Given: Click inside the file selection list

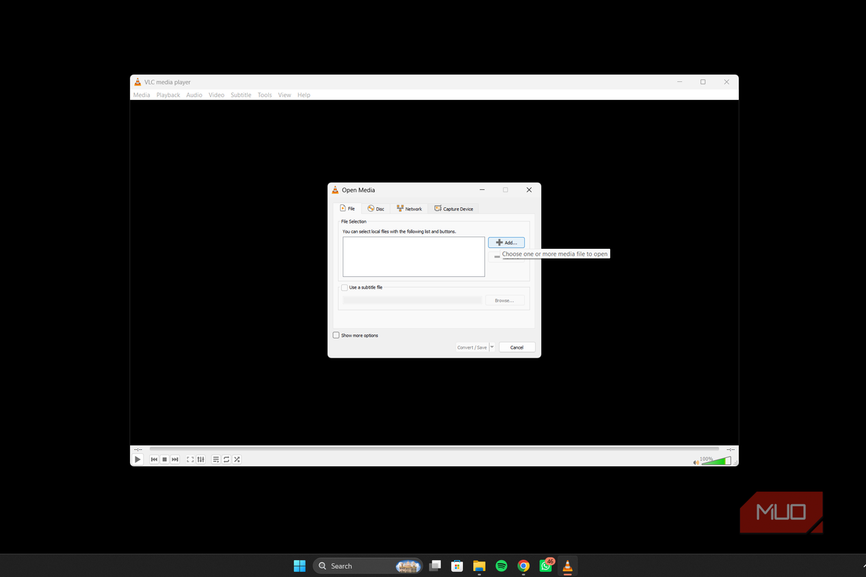Looking at the screenshot, I should point(414,256).
